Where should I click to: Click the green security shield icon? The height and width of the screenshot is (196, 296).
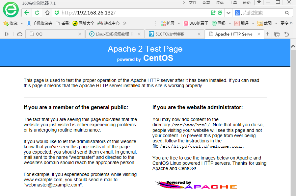[x=56, y=13]
